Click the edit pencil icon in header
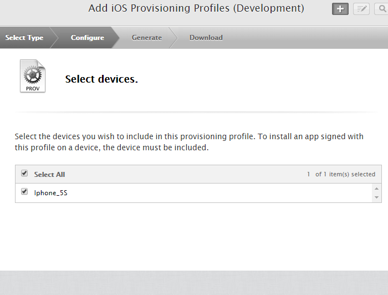The width and height of the screenshot is (388, 295). coord(361,9)
